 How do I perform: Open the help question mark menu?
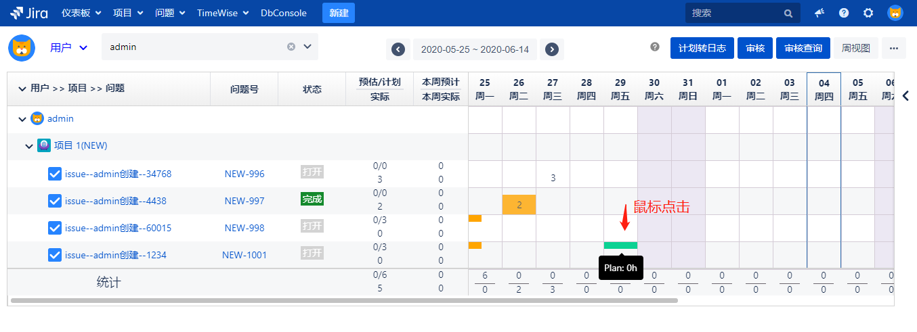coord(844,13)
